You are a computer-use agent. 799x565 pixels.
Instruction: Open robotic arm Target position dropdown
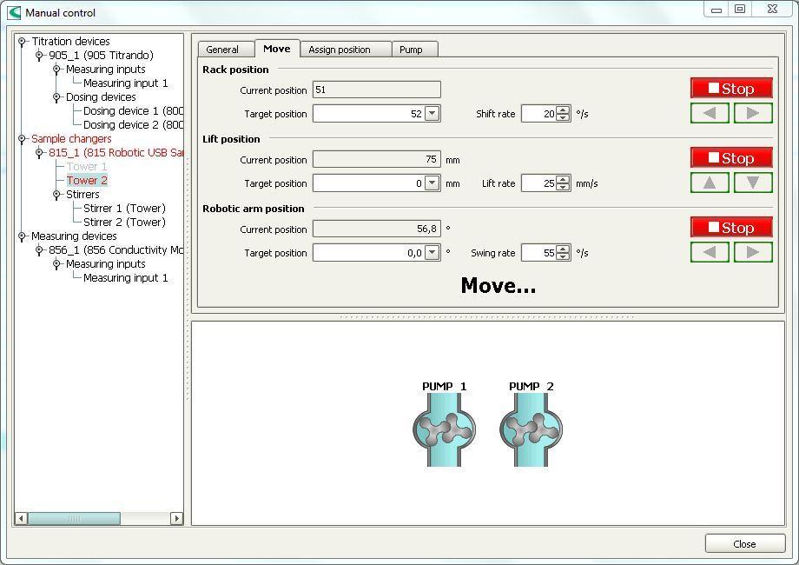click(432, 252)
